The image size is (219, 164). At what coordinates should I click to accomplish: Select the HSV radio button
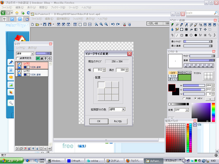(195, 98)
